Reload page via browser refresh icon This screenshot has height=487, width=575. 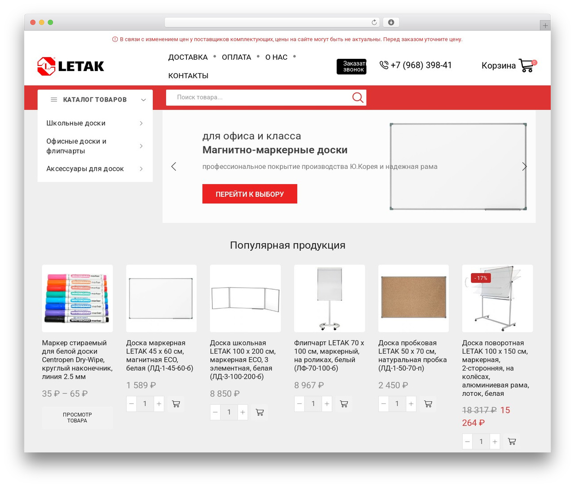pyautogui.click(x=374, y=22)
